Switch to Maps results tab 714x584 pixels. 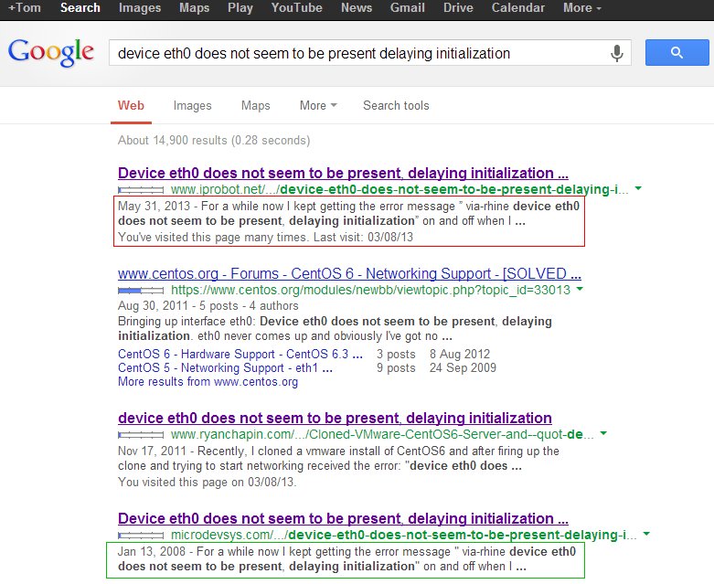(x=255, y=106)
